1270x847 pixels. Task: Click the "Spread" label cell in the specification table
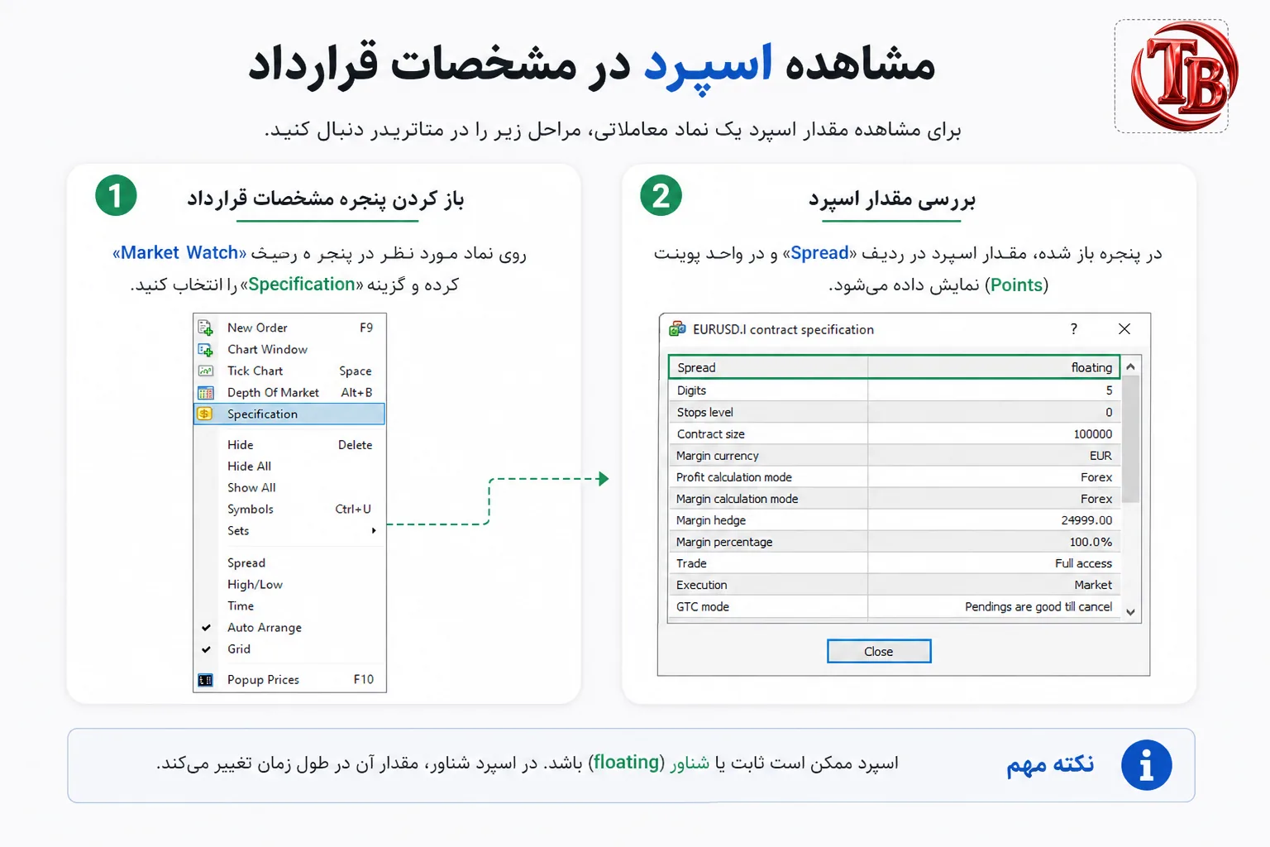tap(768, 367)
